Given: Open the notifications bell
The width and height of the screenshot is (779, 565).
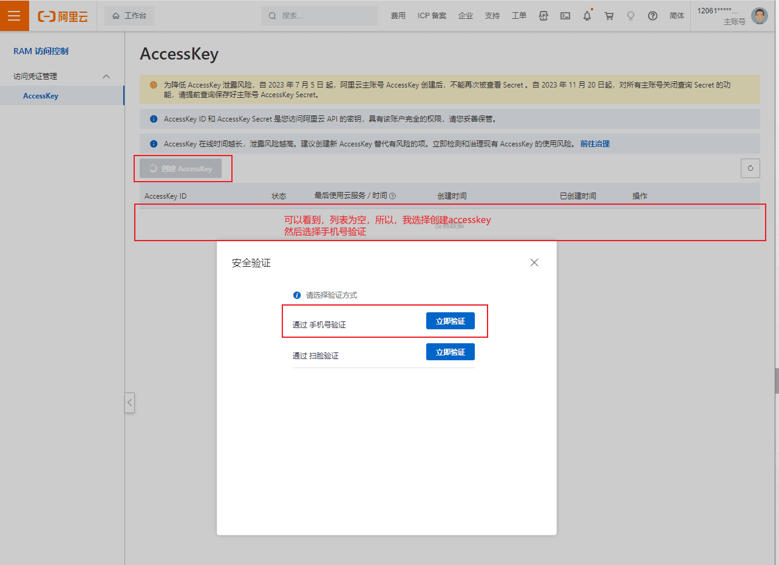Looking at the screenshot, I should (587, 16).
